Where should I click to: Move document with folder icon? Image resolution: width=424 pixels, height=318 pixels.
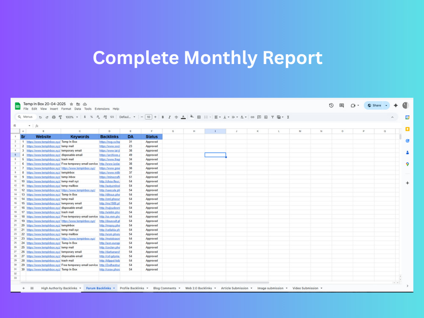click(78, 104)
